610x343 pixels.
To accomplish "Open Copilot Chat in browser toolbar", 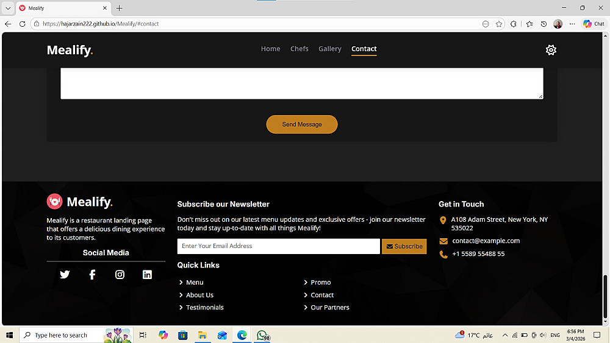I will (594, 24).
